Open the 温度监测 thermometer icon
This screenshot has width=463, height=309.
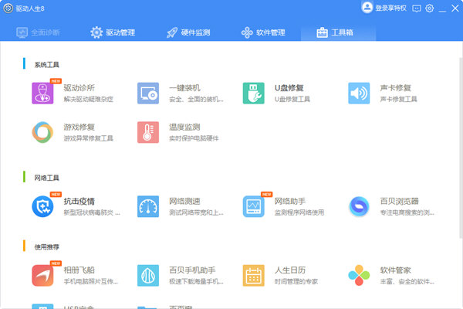pyautogui.click(x=148, y=132)
